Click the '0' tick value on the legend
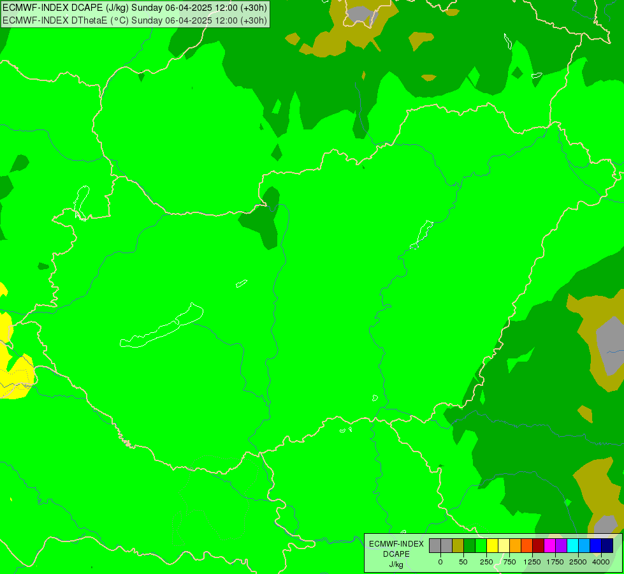This screenshot has width=624, height=574. tap(440, 562)
